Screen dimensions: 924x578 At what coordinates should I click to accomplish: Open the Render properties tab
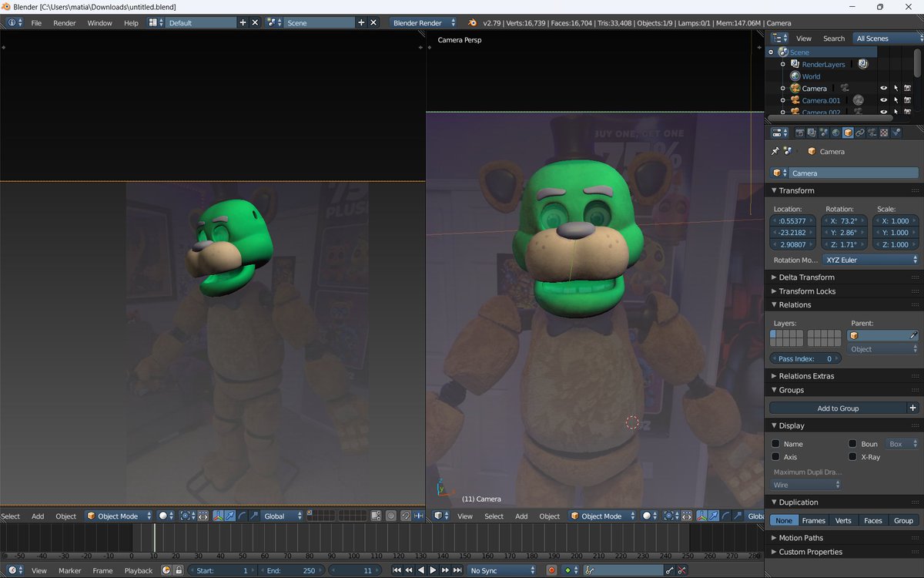799,133
